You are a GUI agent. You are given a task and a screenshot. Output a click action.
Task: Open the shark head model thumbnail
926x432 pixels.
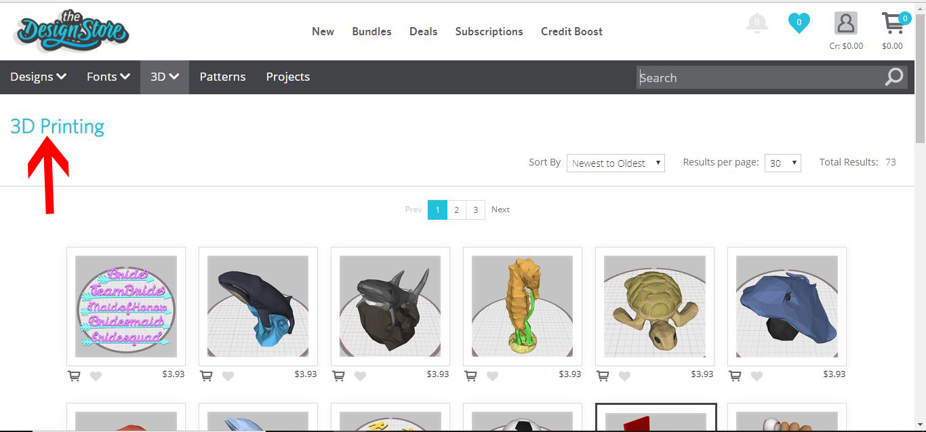point(390,307)
